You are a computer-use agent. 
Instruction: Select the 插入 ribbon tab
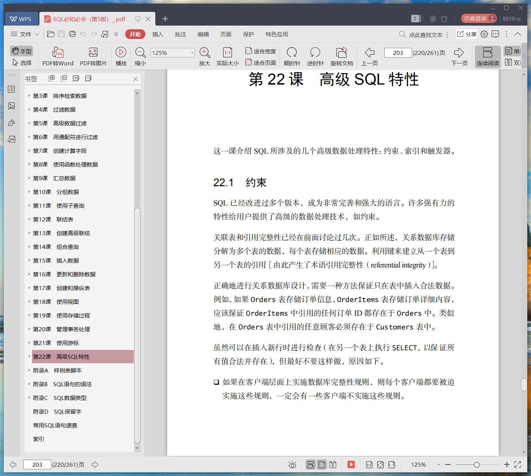[158, 34]
